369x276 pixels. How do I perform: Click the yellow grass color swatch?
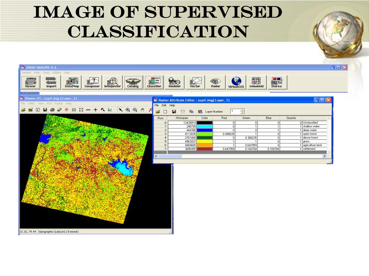205,142
